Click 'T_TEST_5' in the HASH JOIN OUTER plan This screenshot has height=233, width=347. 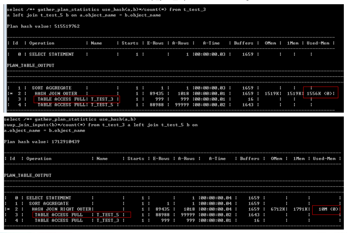click(x=102, y=105)
